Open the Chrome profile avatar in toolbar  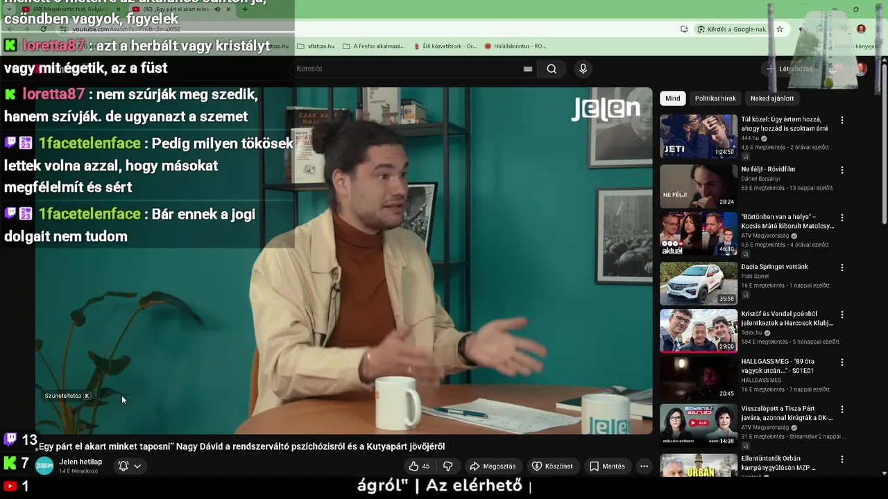pyautogui.click(x=861, y=29)
